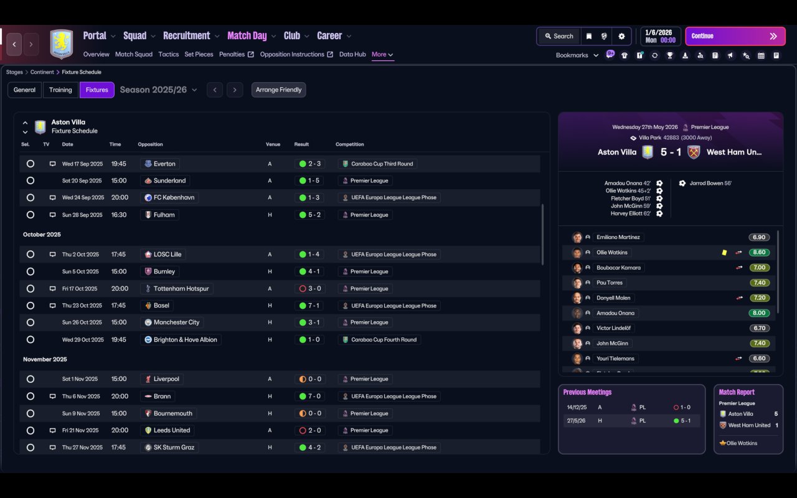The height and width of the screenshot is (498, 797).
Task: Select the Manchester City fixture radio circle
Action: pyautogui.click(x=31, y=322)
